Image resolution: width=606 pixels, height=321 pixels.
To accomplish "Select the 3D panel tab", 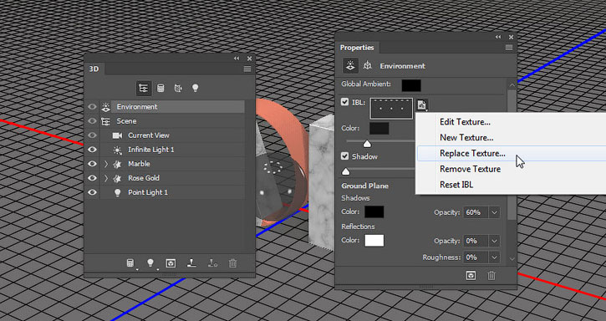I will click(94, 69).
